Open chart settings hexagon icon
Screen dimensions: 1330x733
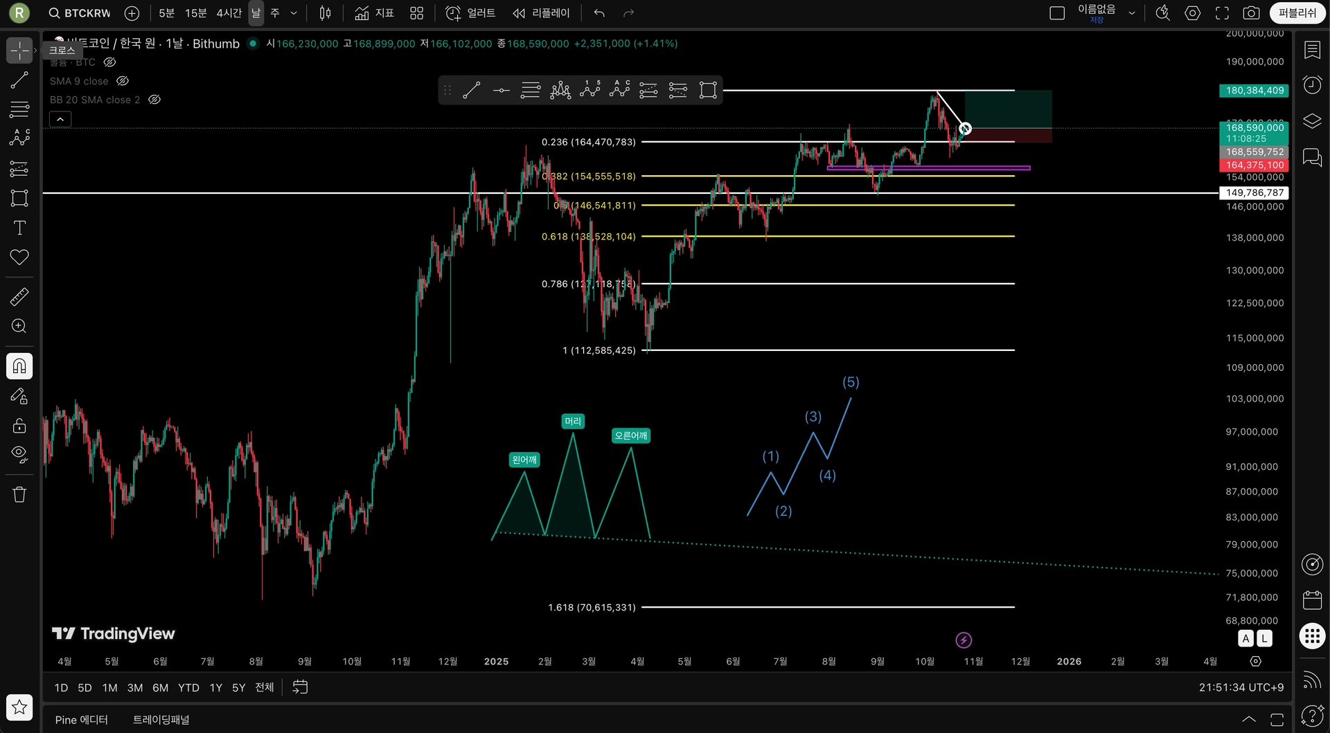coord(1192,13)
